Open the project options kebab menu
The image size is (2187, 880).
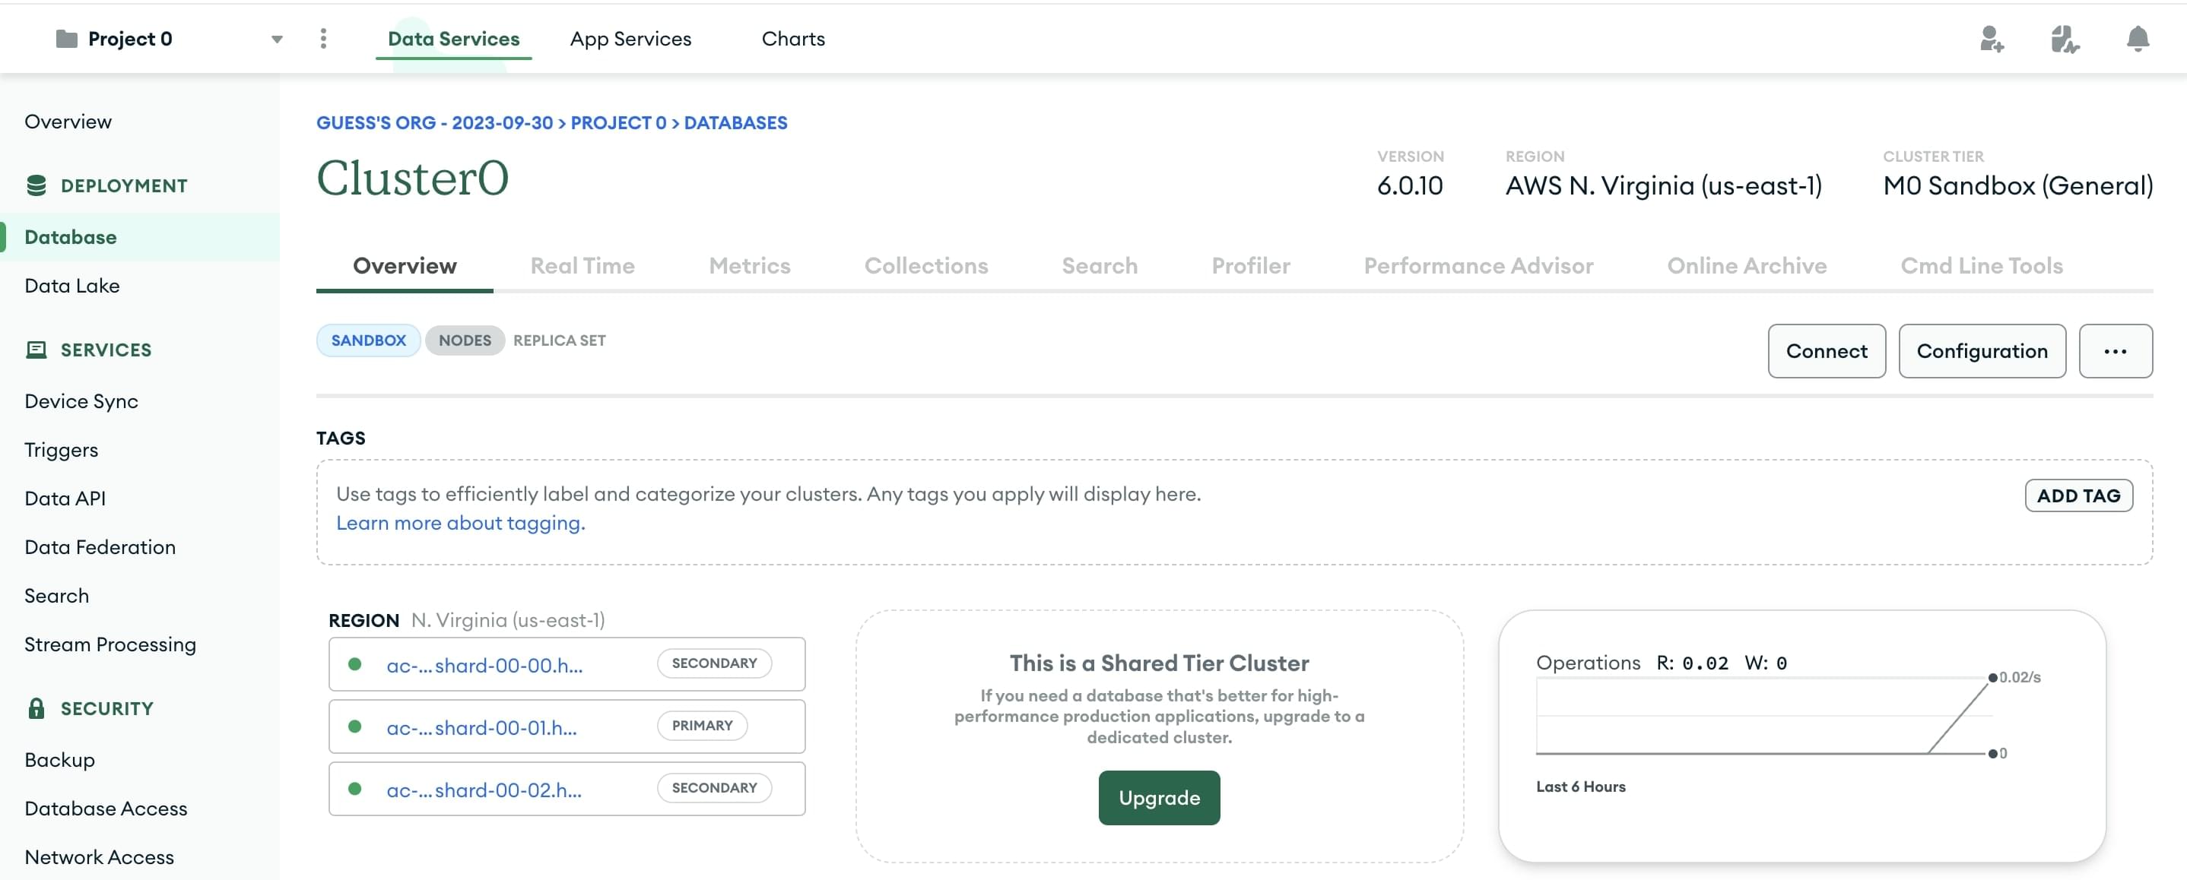(x=323, y=38)
